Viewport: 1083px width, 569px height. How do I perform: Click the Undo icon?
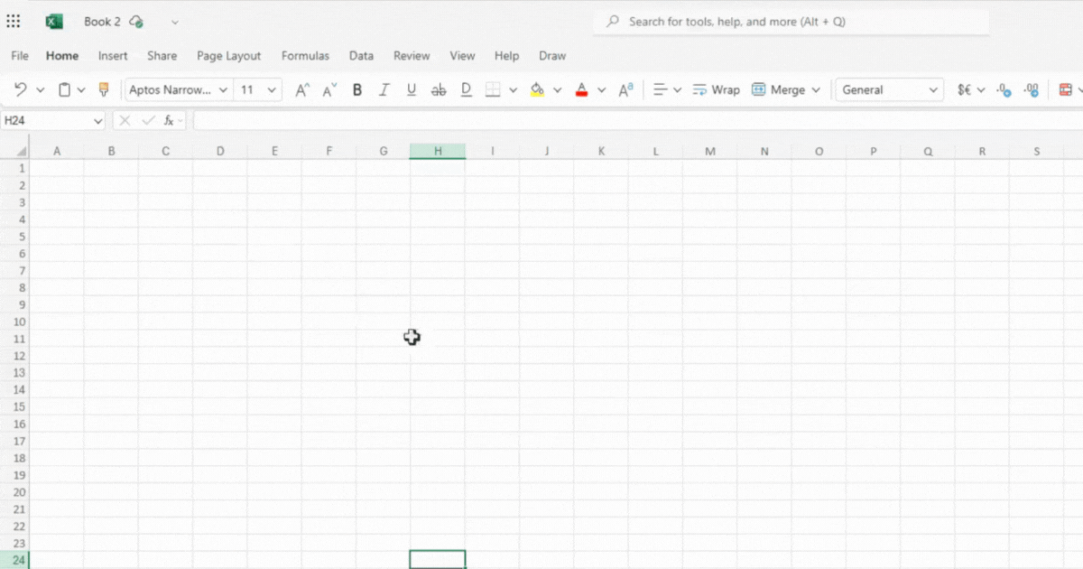[x=20, y=89]
